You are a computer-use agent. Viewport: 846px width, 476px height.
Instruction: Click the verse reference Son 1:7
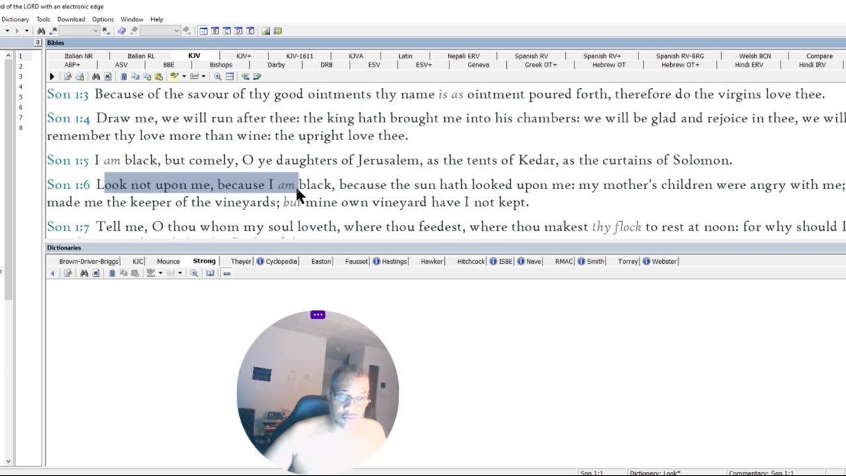click(67, 227)
